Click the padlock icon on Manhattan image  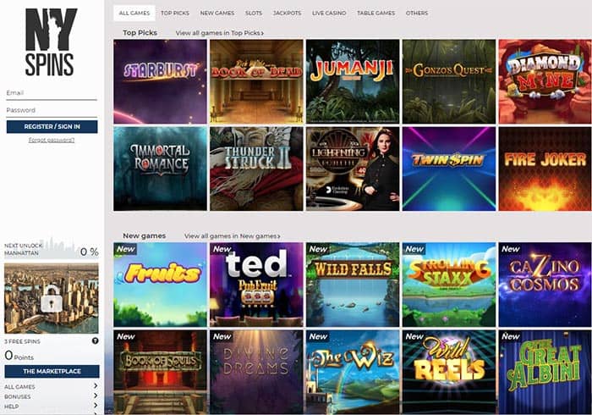point(52,299)
